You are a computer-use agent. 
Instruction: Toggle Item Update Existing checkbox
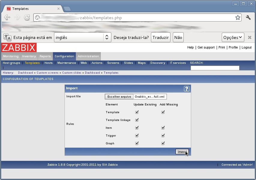(x=137, y=128)
